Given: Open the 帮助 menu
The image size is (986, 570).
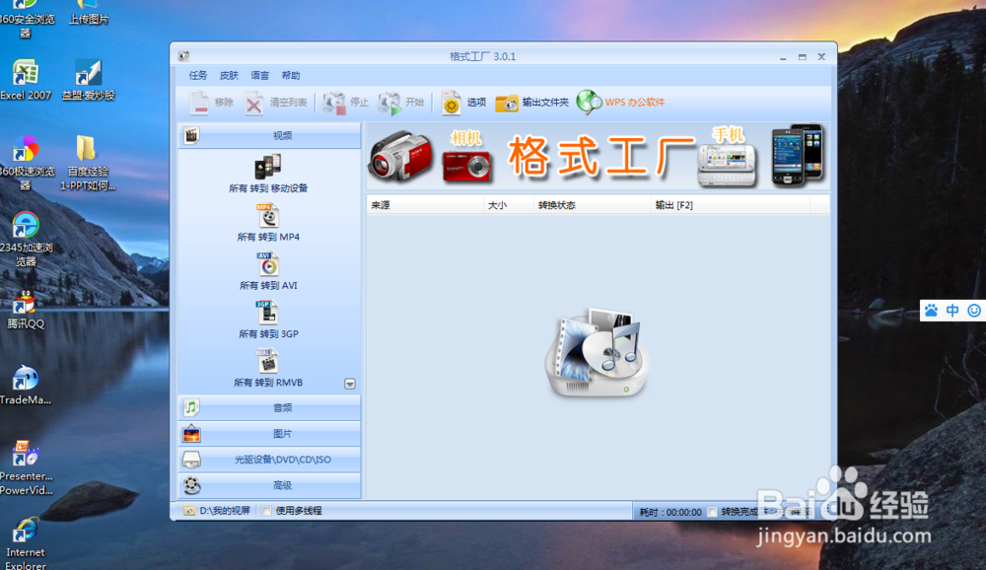Looking at the screenshot, I should pyautogui.click(x=291, y=76).
